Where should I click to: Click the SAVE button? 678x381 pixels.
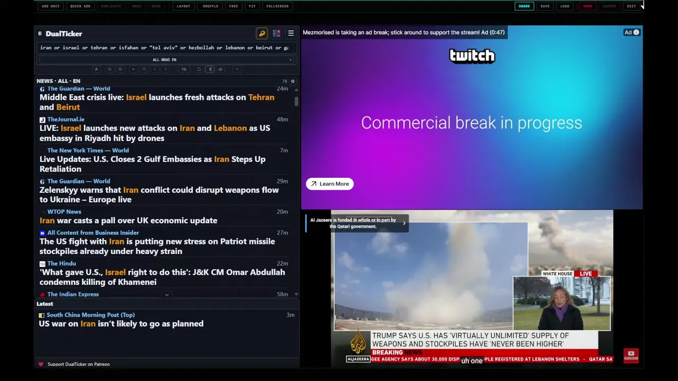click(545, 6)
